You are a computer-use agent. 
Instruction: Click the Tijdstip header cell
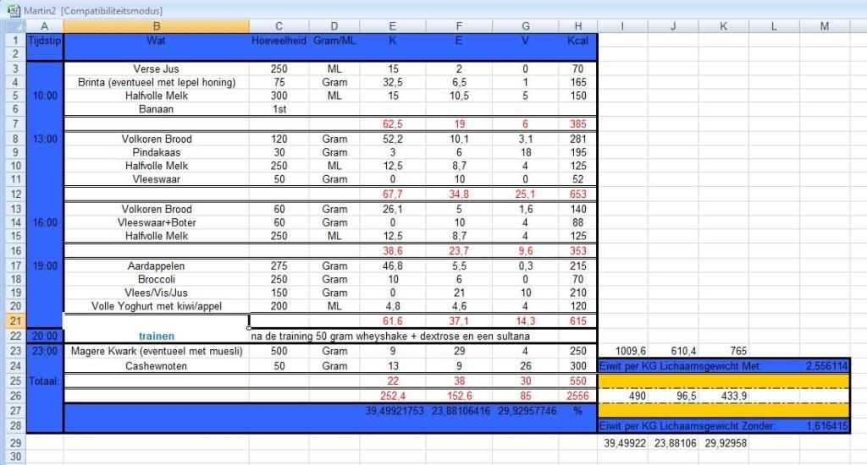point(44,41)
